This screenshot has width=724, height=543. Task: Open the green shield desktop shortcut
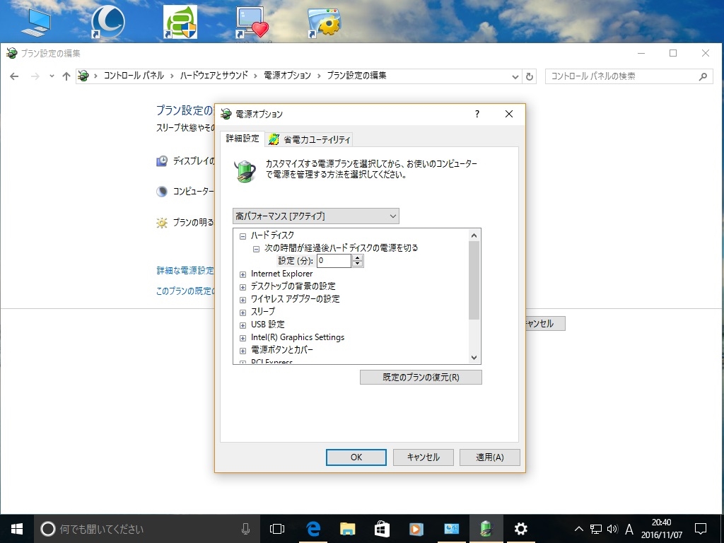(180, 22)
